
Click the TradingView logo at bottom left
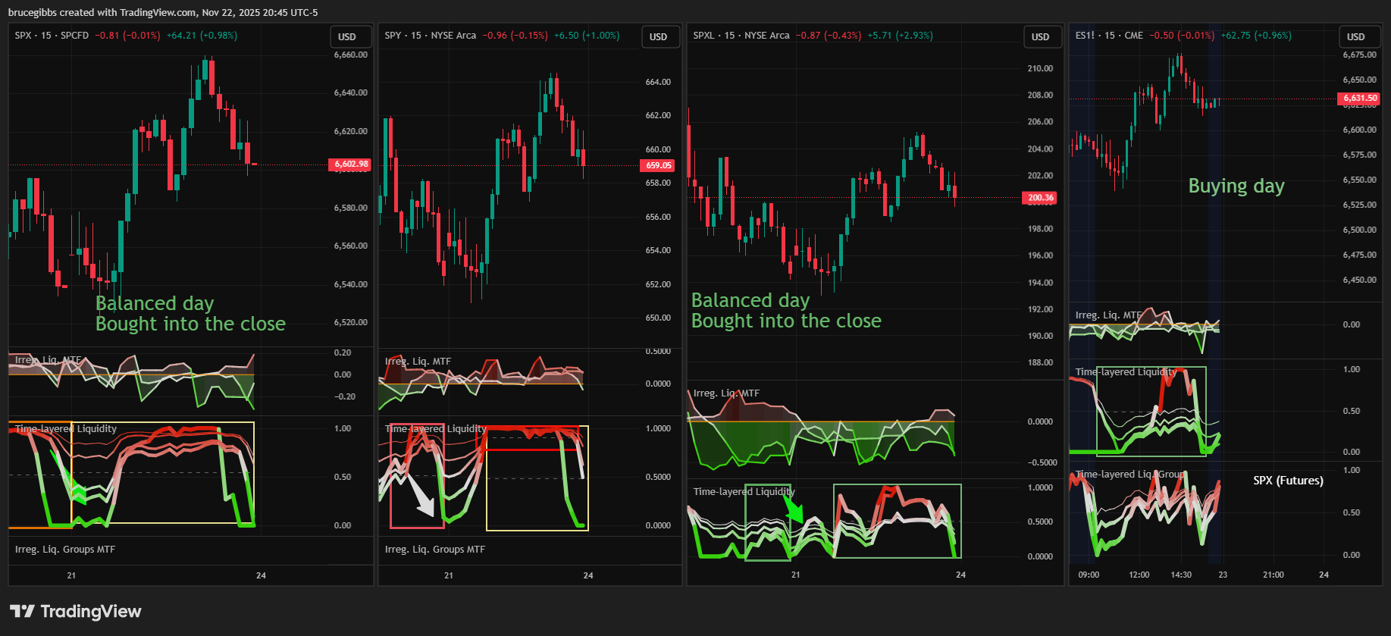(x=75, y=611)
